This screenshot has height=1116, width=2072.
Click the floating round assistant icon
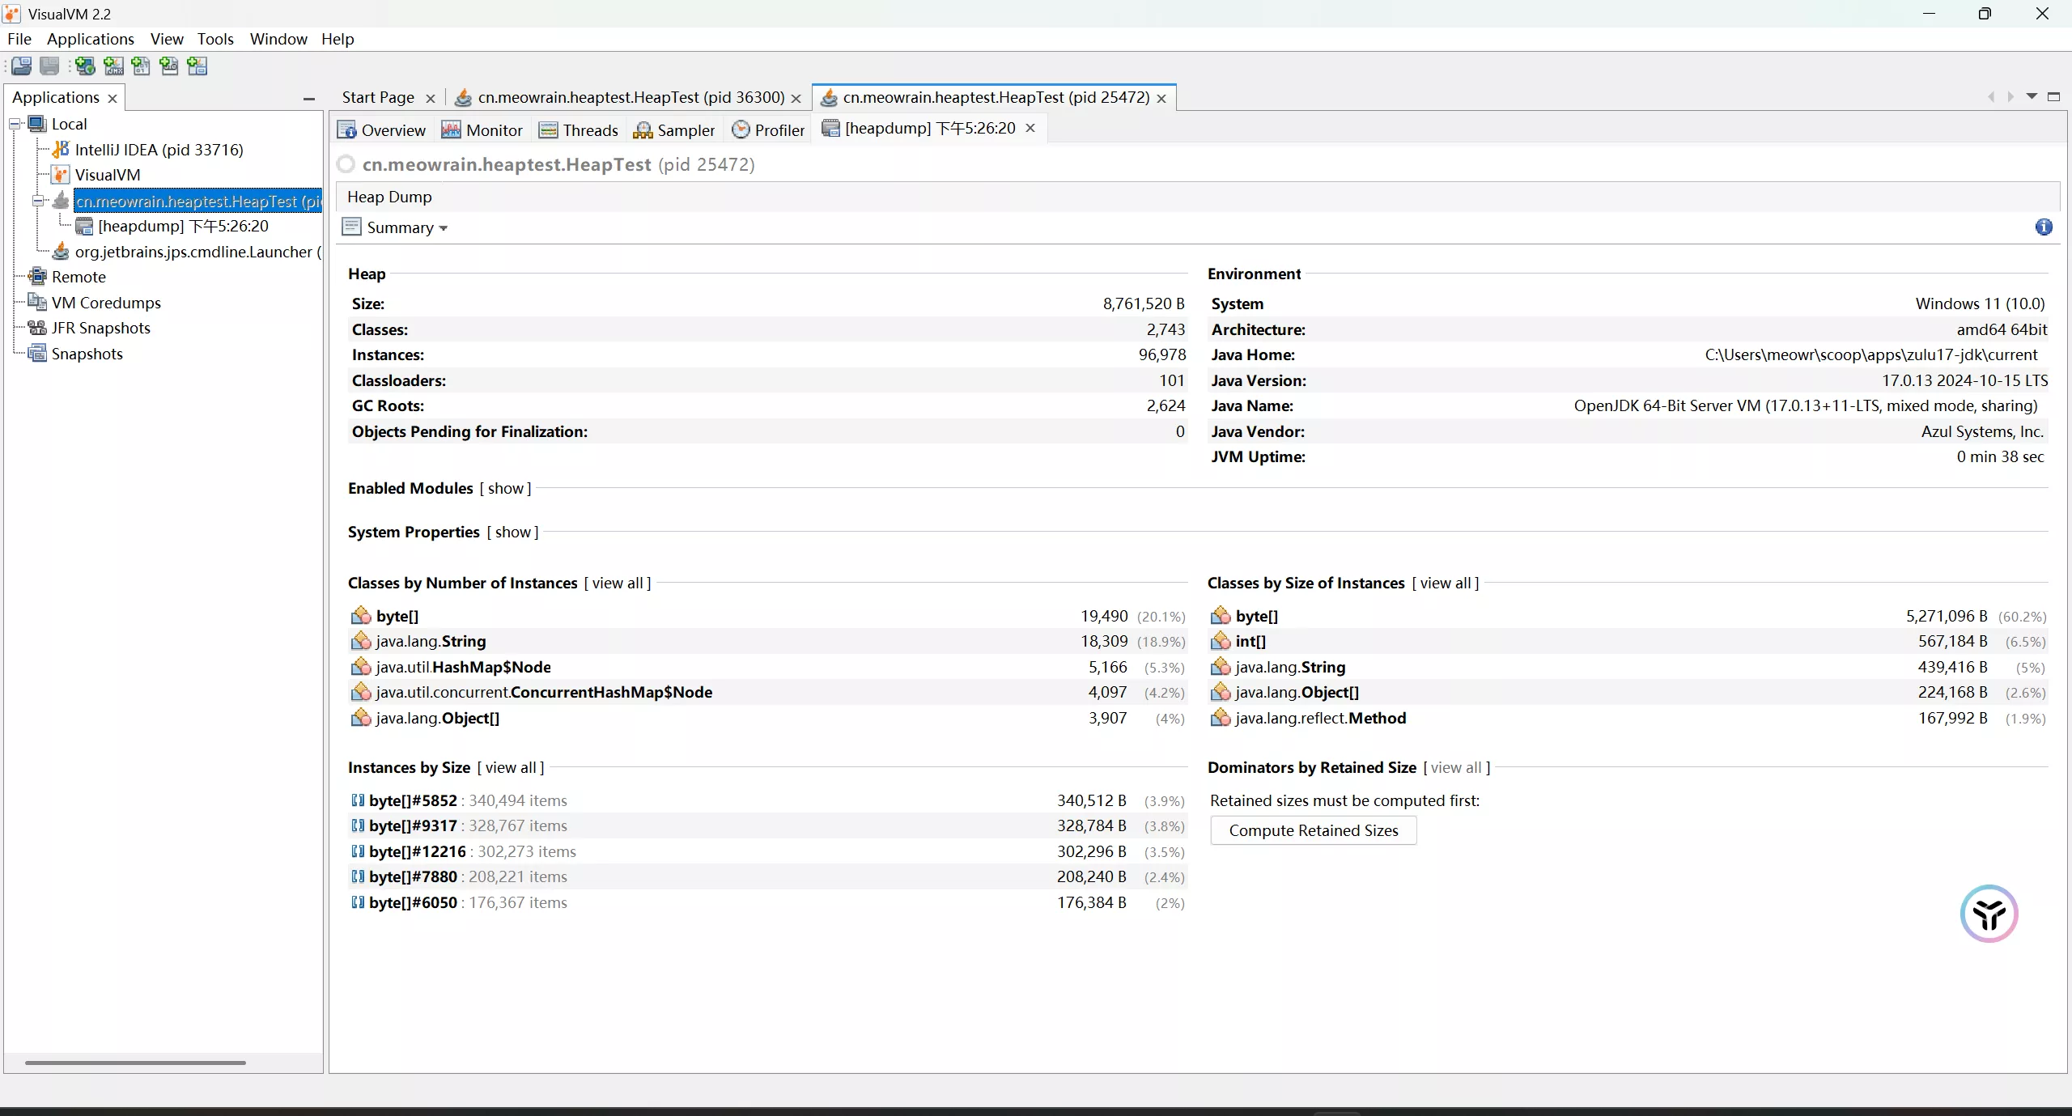point(1989,914)
